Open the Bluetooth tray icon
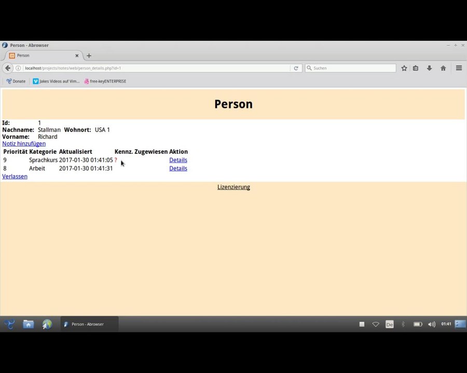The image size is (467, 373). click(x=403, y=324)
